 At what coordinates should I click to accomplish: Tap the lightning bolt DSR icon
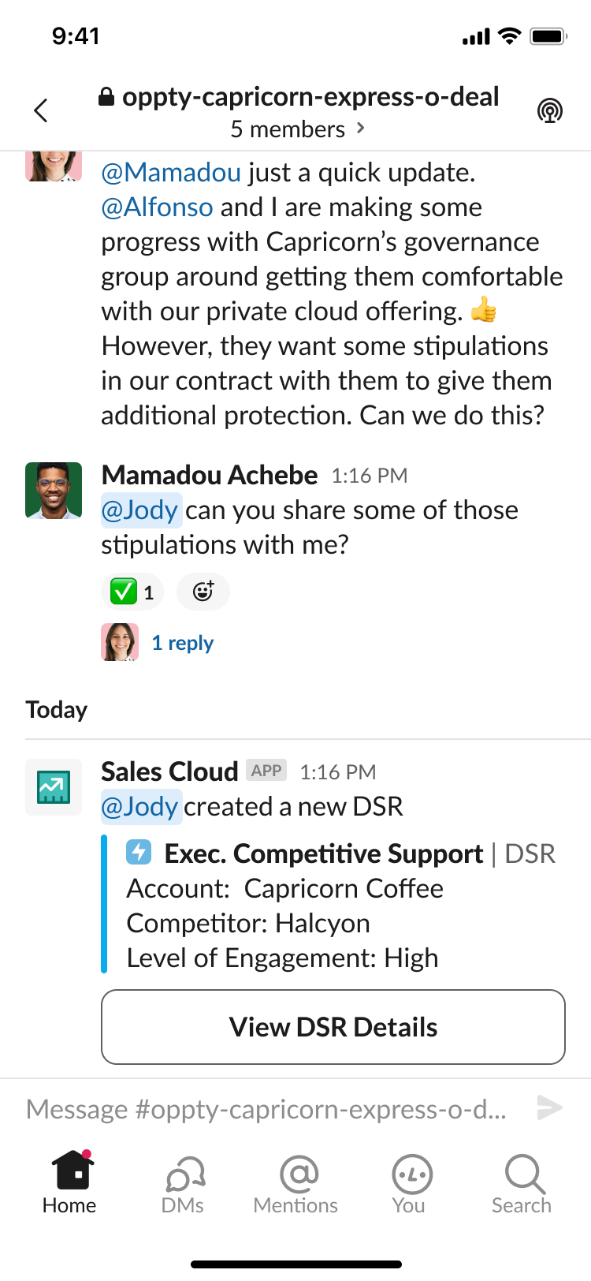139,853
